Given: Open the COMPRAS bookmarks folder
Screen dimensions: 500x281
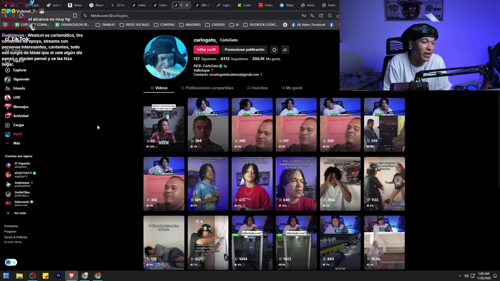Looking at the screenshot, I should pos(164,25).
